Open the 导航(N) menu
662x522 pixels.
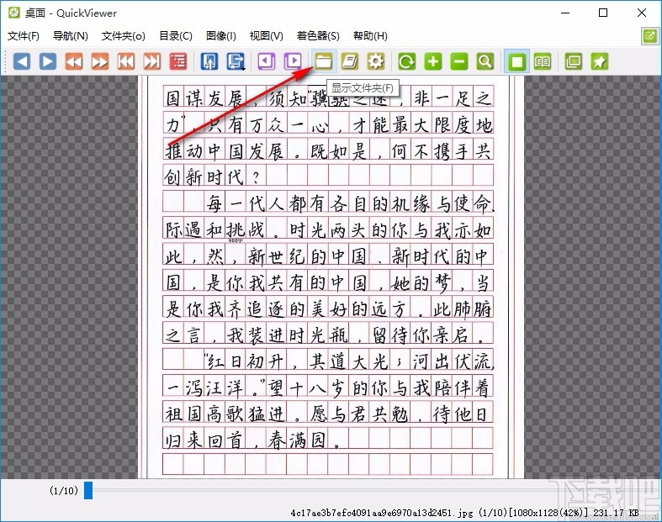point(70,36)
